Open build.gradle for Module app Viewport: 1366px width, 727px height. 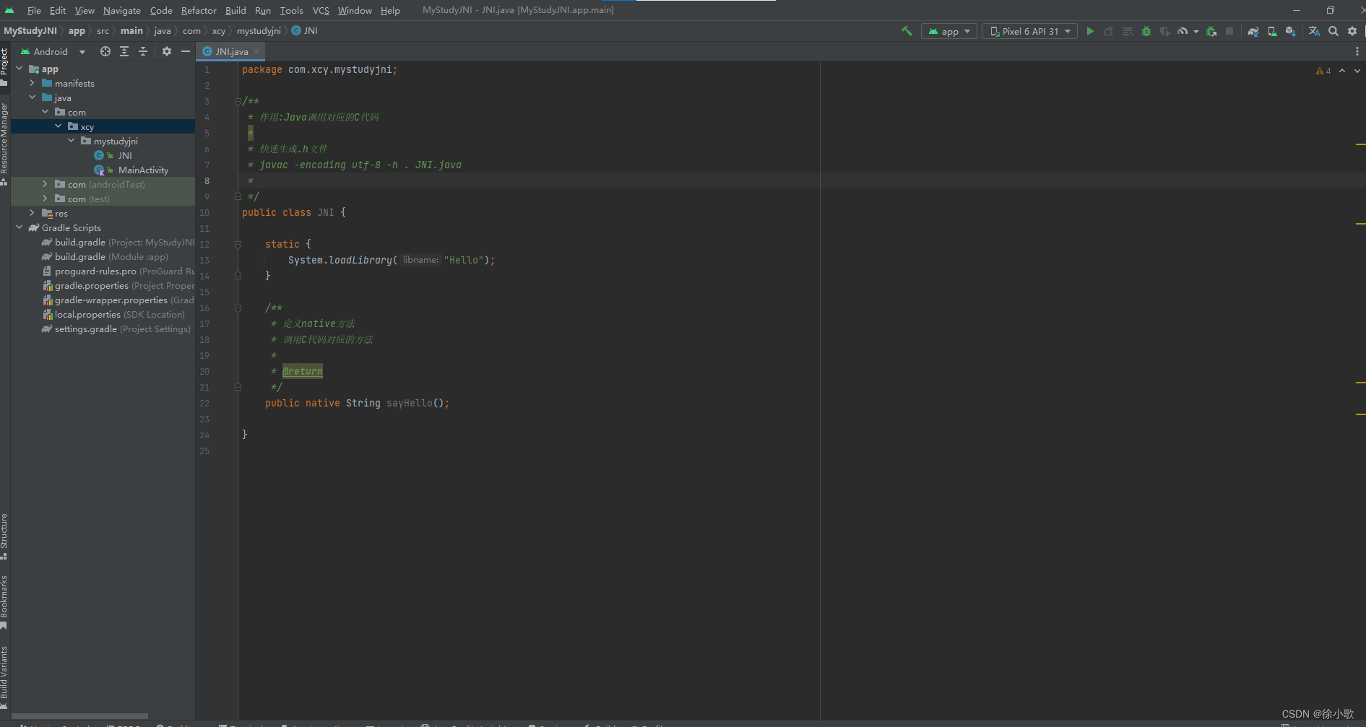point(80,256)
